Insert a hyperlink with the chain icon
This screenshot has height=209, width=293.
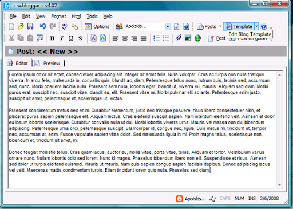179,38
